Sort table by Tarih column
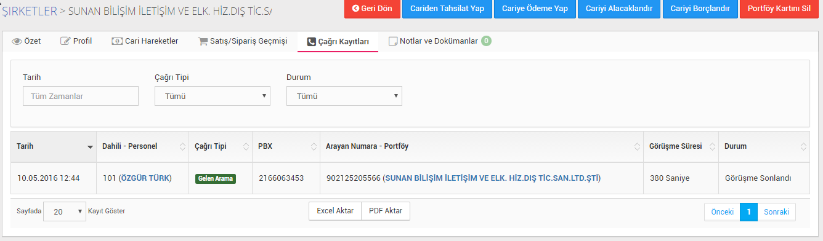The height and width of the screenshot is (241, 823). pyautogui.click(x=54, y=146)
